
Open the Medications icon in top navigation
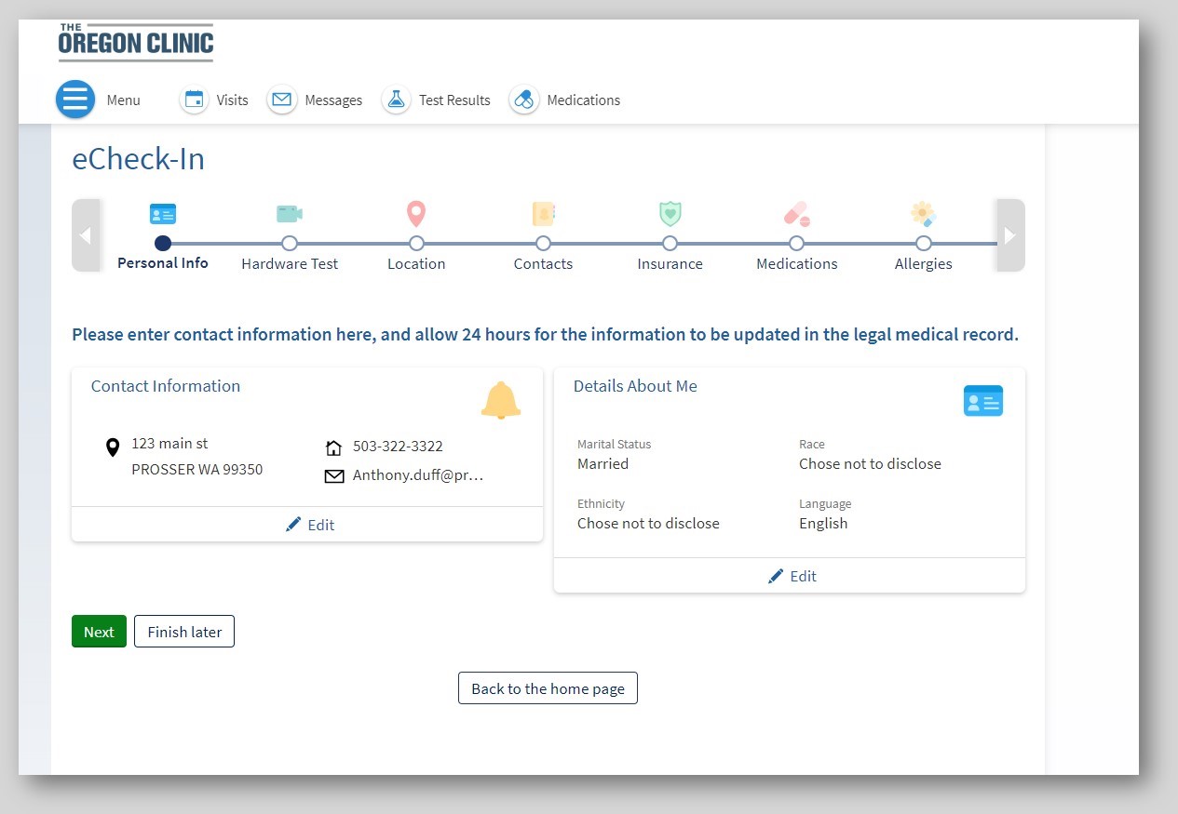(523, 100)
